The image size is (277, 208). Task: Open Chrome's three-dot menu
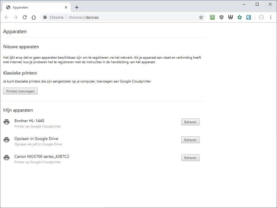(x=270, y=17)
